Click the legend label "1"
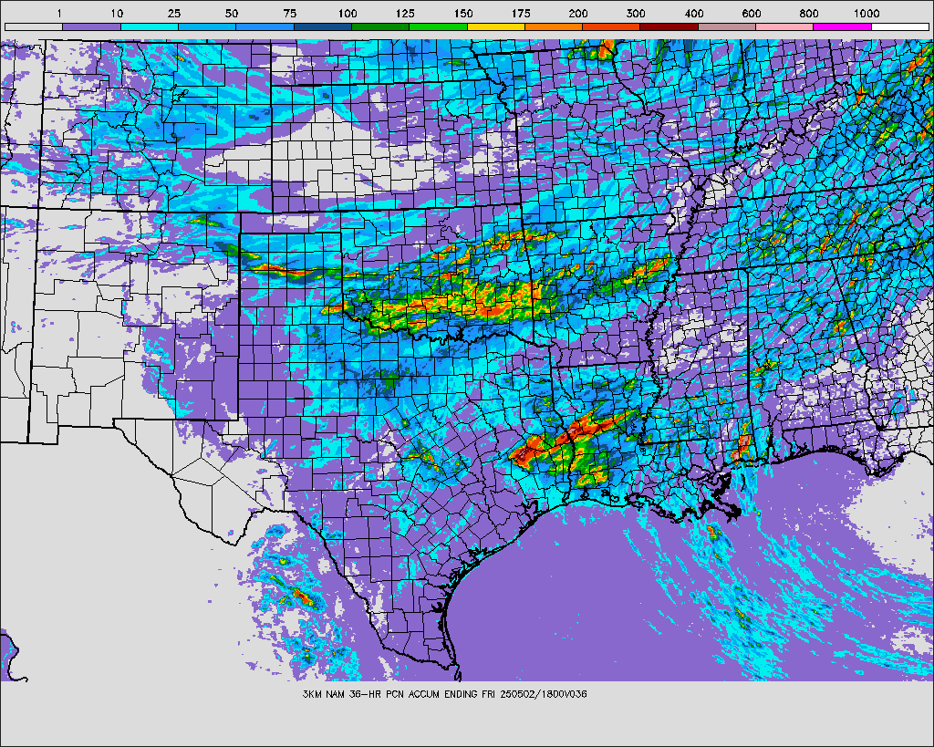 (59, 14)
